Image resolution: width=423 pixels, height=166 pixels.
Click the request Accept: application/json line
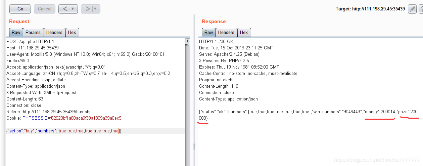tap(56, 67)
